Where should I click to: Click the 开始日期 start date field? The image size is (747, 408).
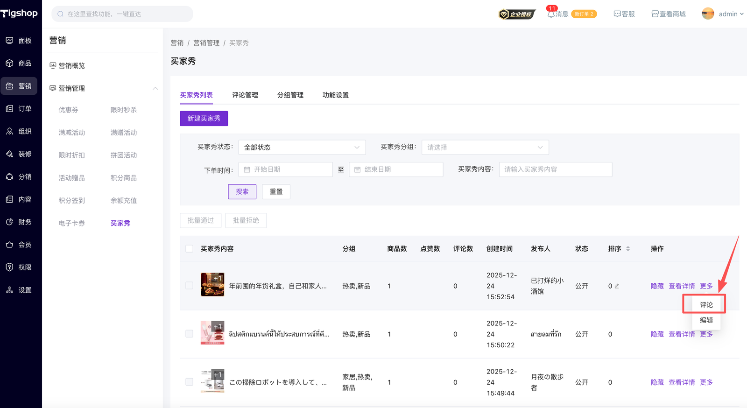[286, 169]
